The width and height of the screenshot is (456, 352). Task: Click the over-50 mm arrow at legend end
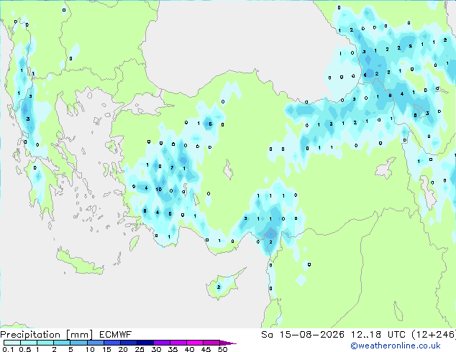tap(228, 343)
